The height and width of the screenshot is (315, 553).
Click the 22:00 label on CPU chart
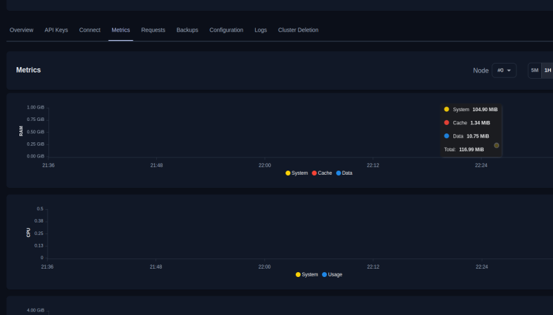265,267
